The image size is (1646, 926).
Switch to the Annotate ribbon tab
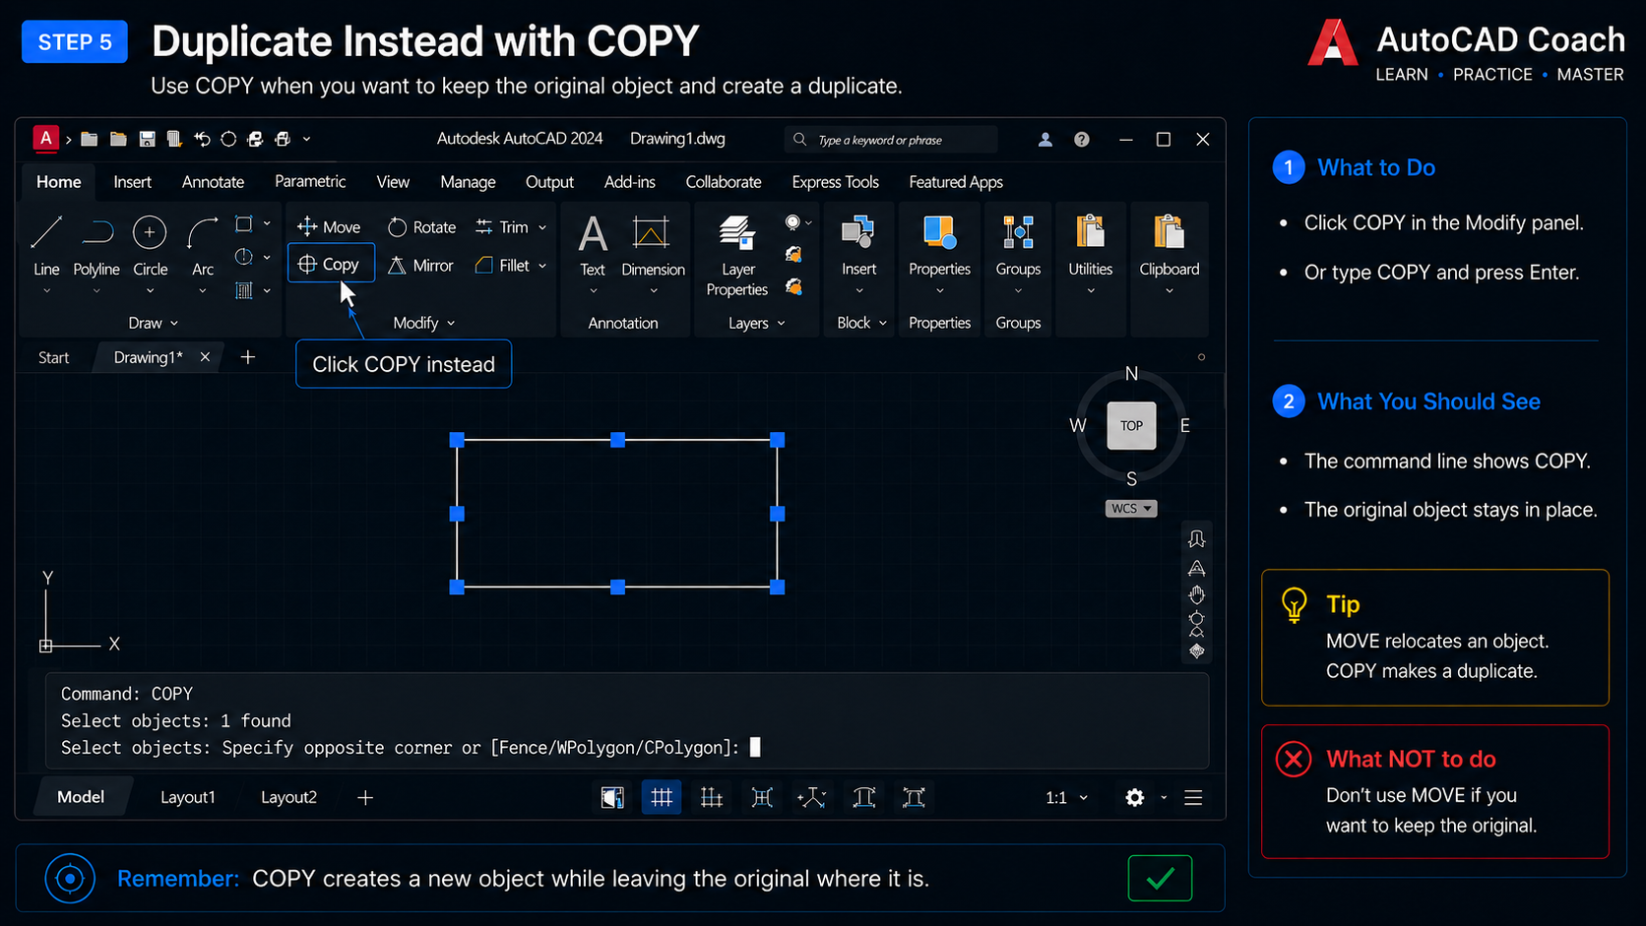pyautogui.click(x=213, y=182)
